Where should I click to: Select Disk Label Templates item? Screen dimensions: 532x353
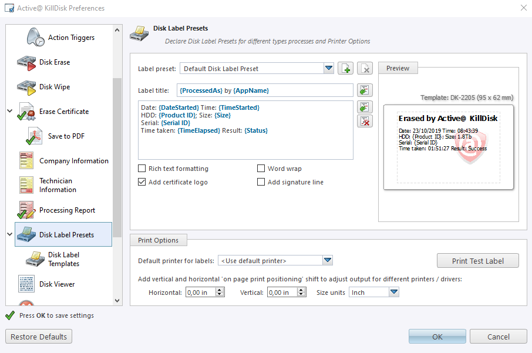click(x=63, y=259)
